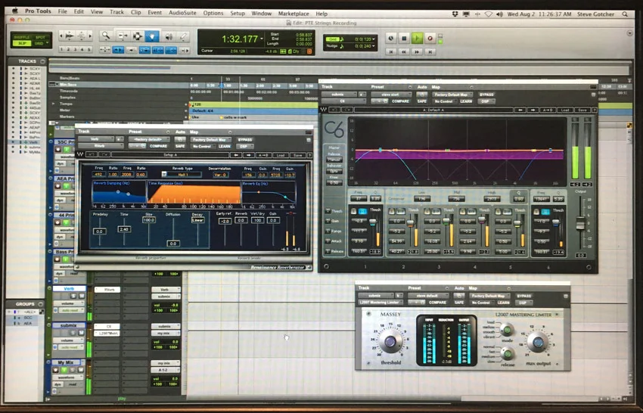Enable Spot edit mode
Image resolution: width=643 pixels, height=413 pixels.
[x=40, y=37]
